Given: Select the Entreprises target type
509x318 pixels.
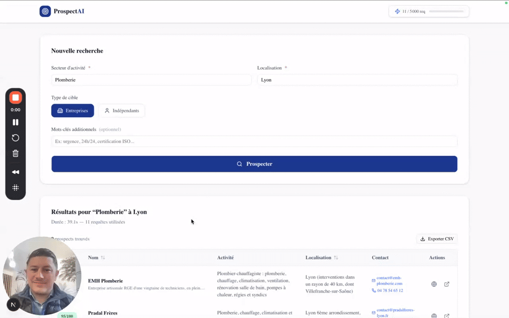Looking at the screenshot, I should [x=73, y=111].
